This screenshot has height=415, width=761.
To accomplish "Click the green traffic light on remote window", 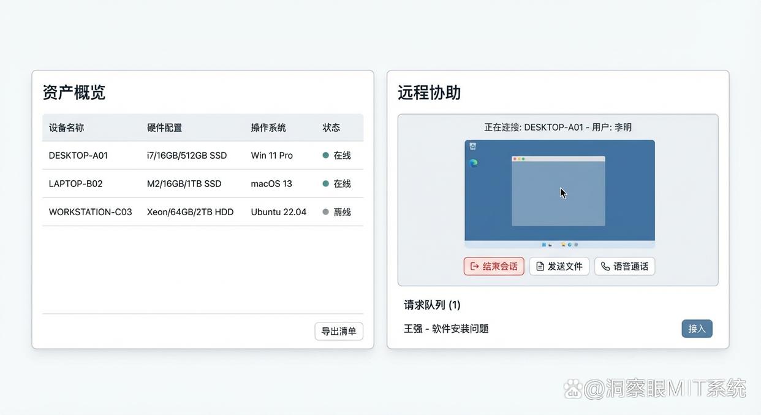I will click(522, 158).
